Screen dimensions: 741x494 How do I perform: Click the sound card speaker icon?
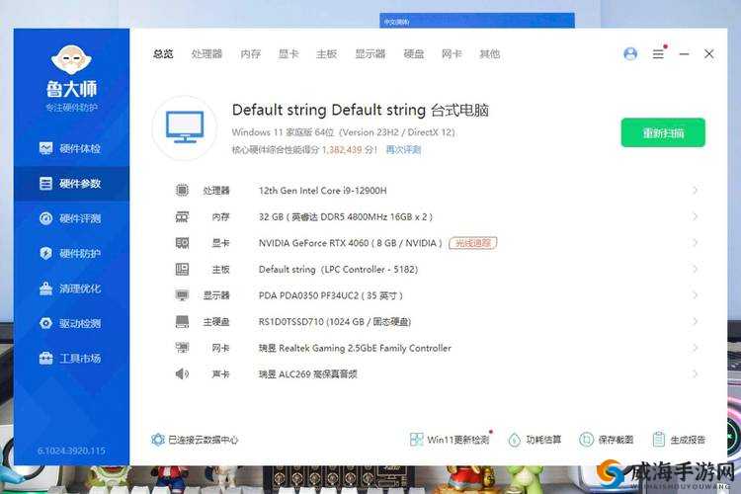pos(182,373)
